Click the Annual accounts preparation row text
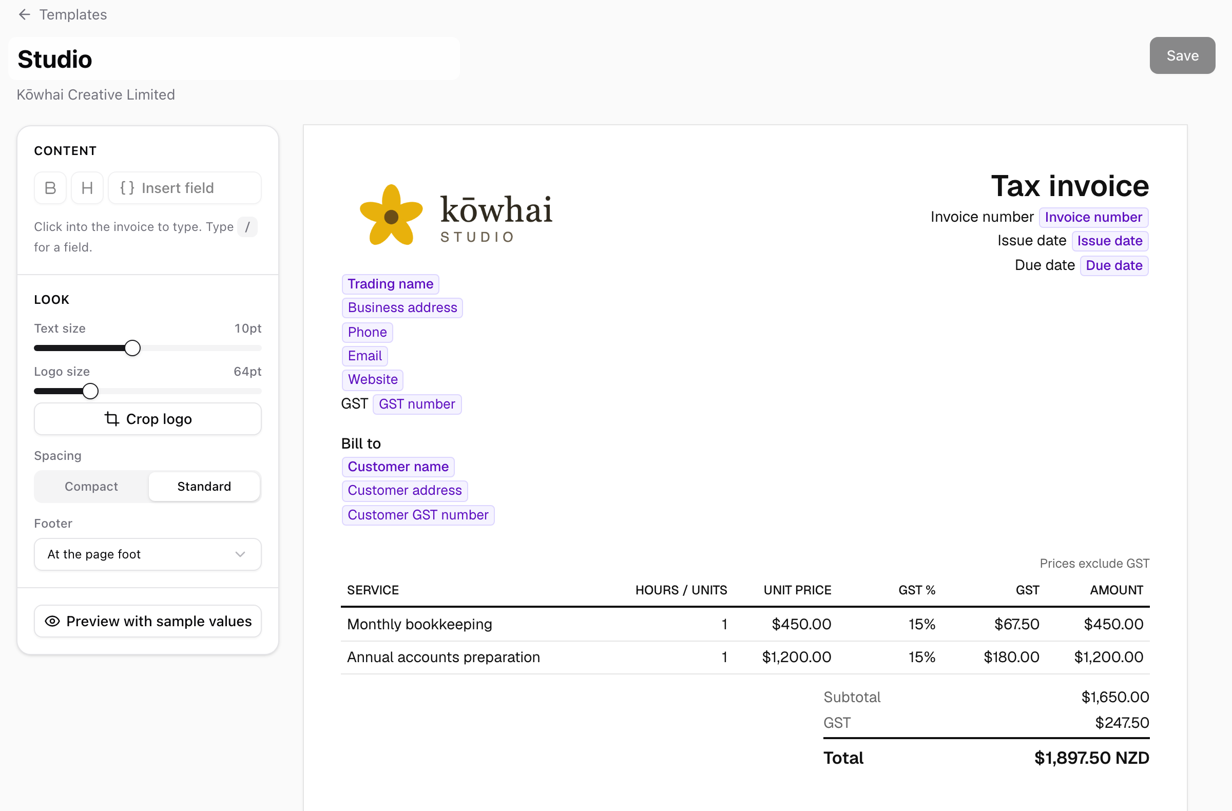 click(443, 658)
